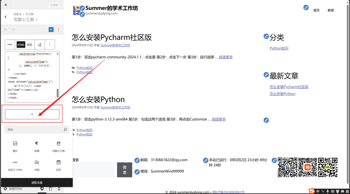The width and height of the screenshot is (350, 194).
Task: Click edit pencil beside 邮箱 footer widget
Action: point(137,160)
